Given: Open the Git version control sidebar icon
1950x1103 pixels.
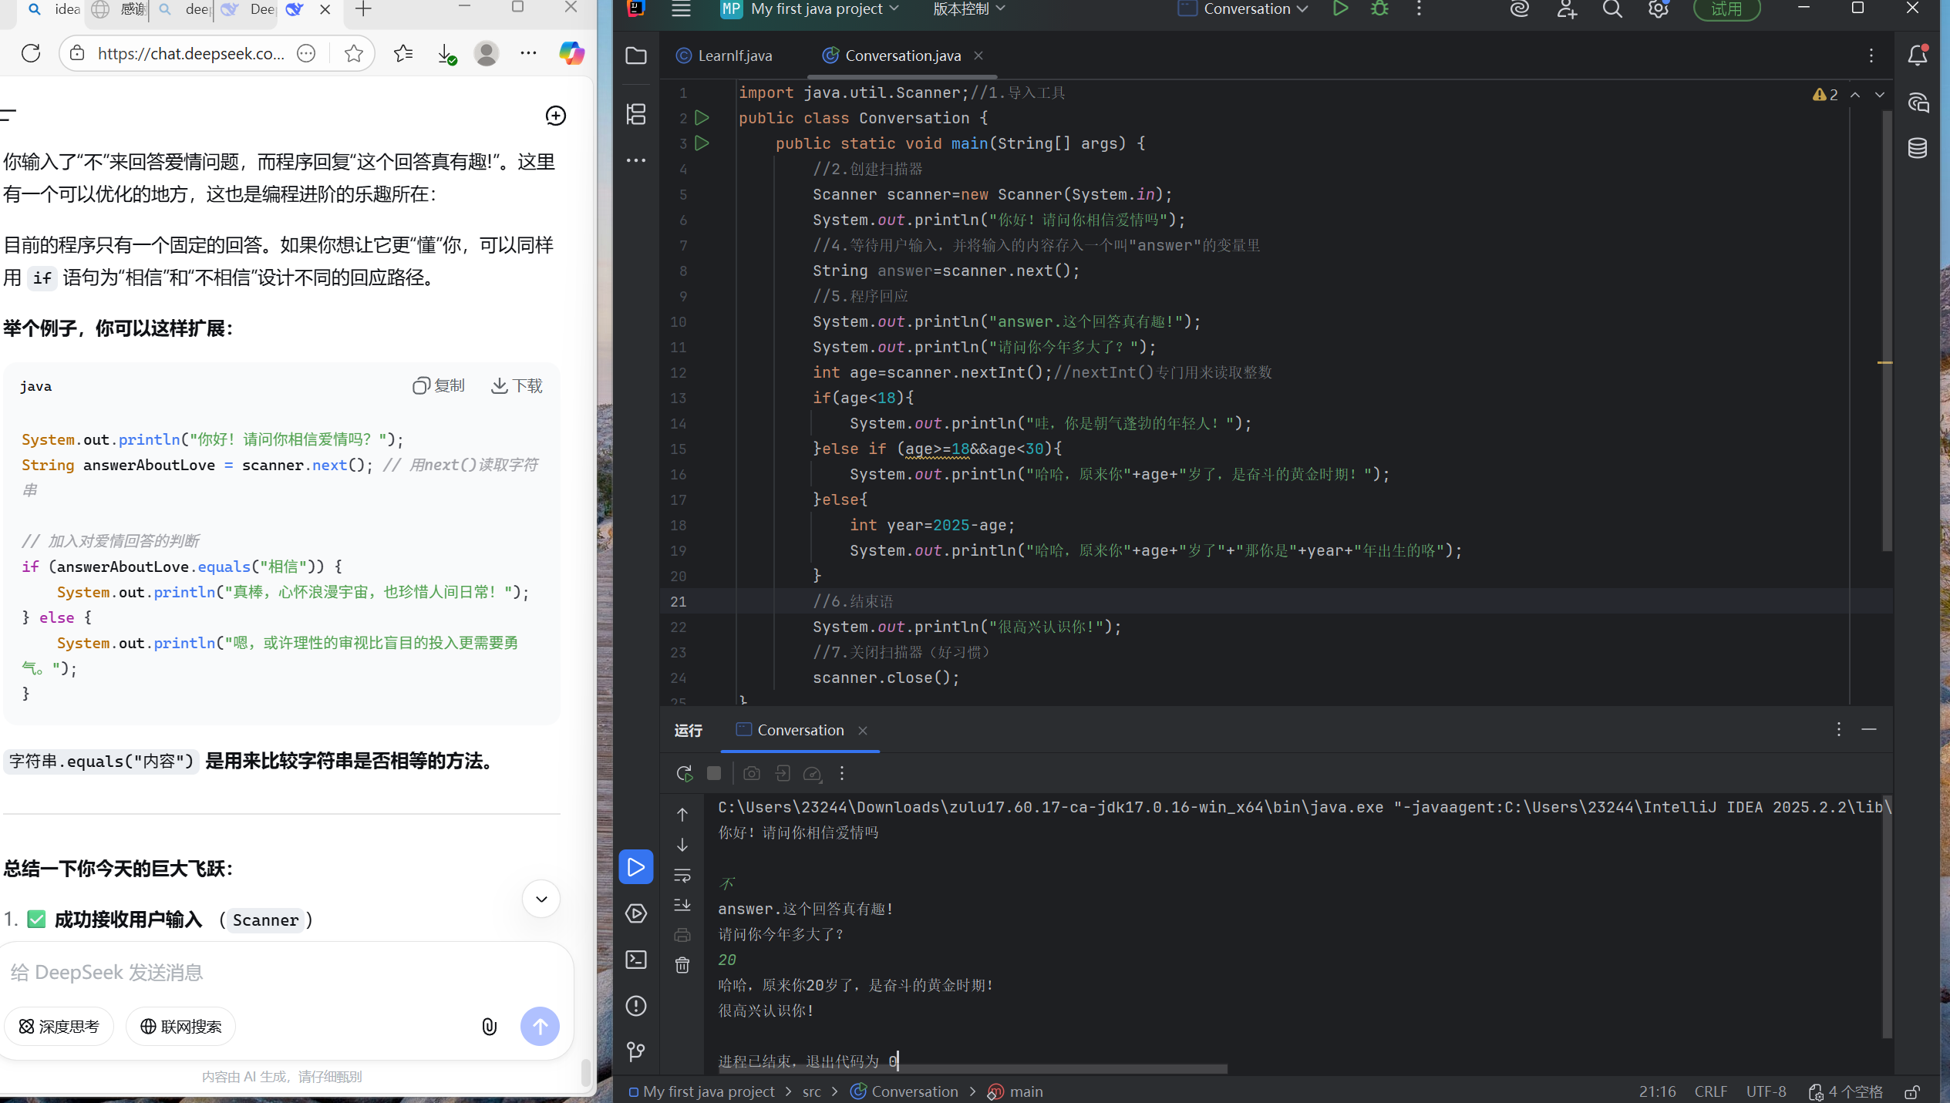Looking at the screenshot, I should [x=636, y=1051].
